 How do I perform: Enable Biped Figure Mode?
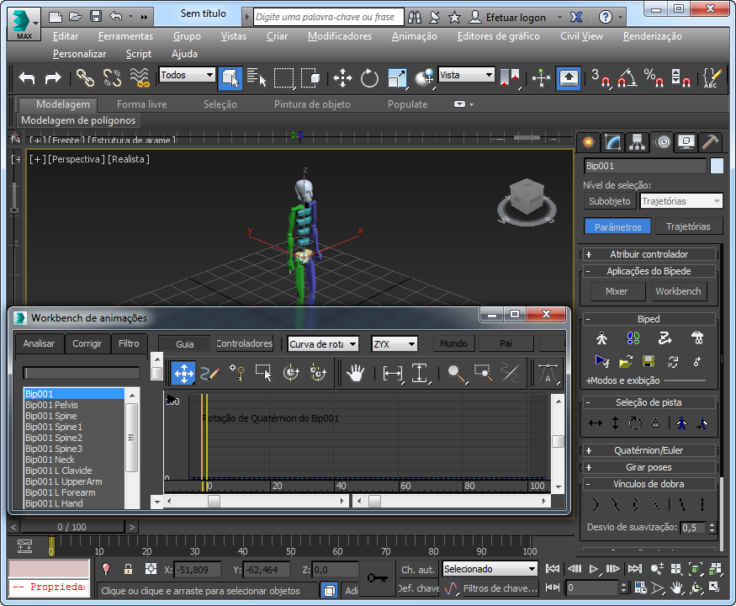601,338
